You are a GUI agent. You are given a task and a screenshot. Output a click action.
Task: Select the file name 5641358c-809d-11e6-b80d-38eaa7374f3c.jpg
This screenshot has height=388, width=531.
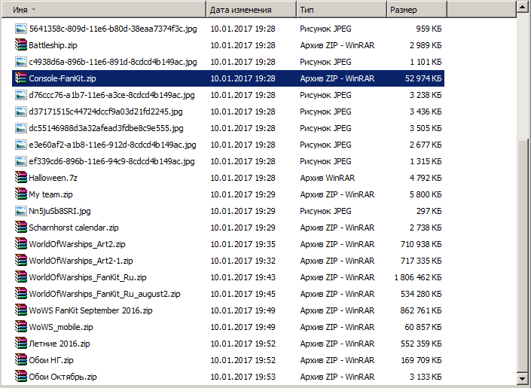click(x=113, y=29)
